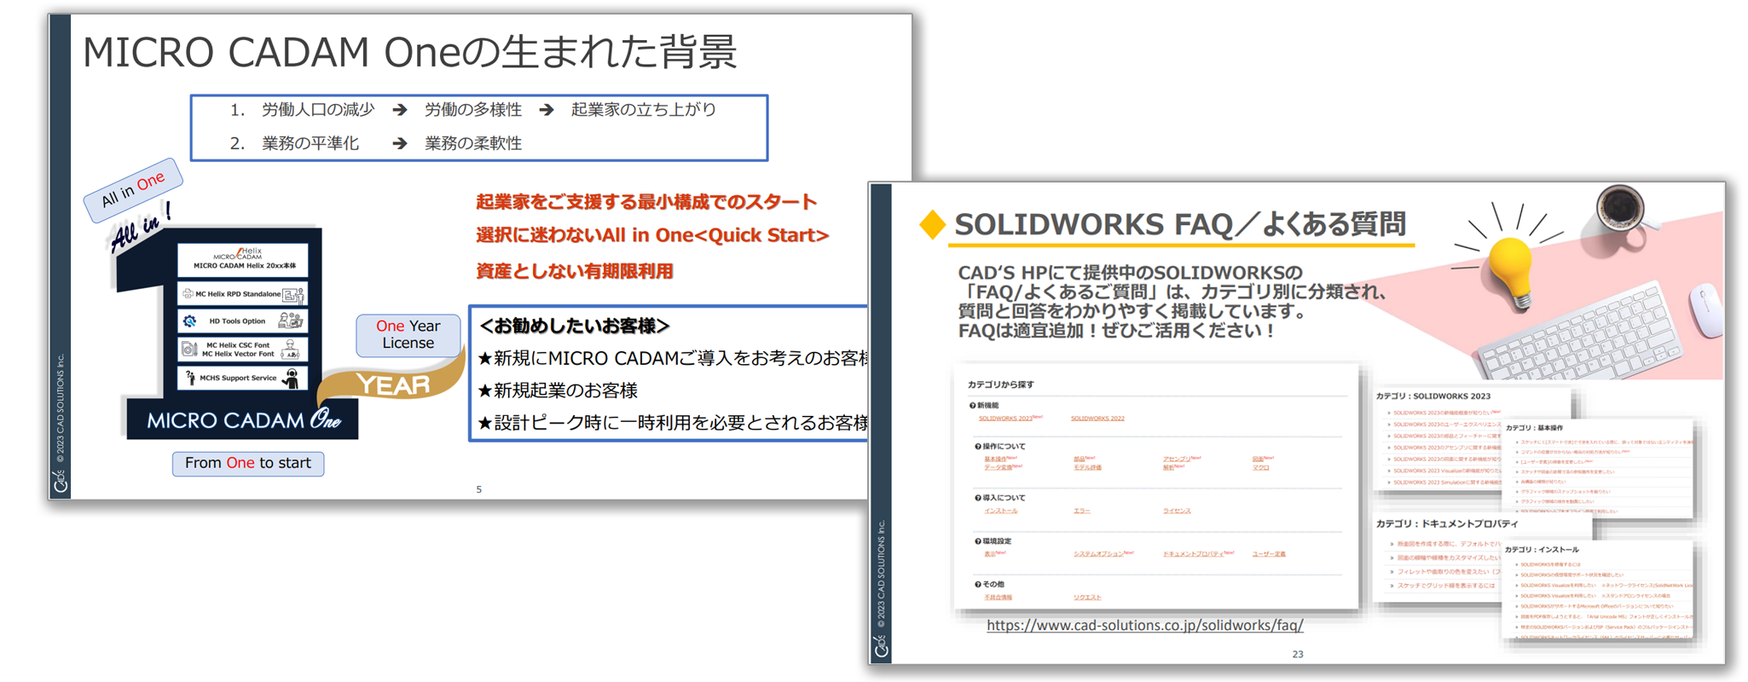The image size is (1748, 682).
Task: Click the people-at-desk icon in HD Tools Option
Action: coord(291,321)
